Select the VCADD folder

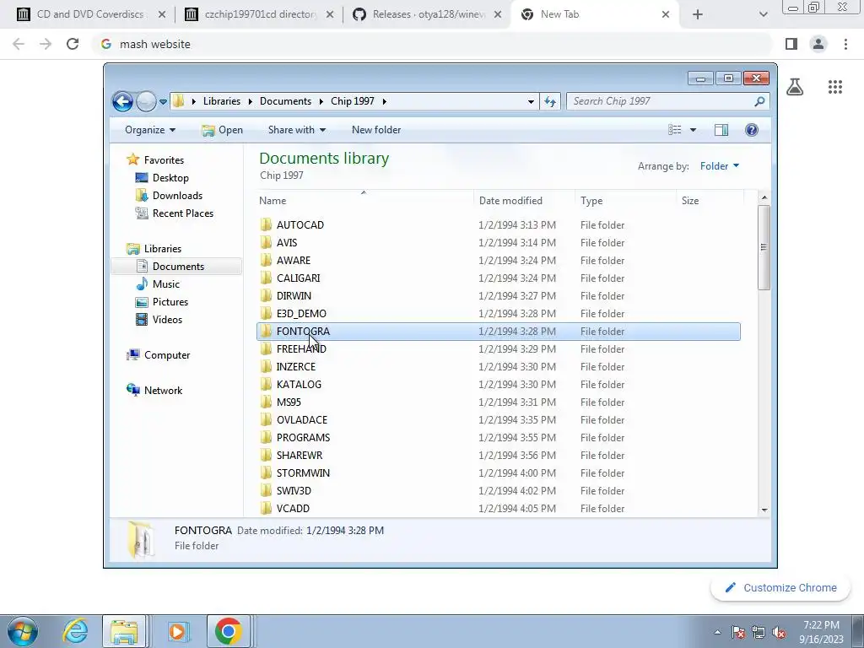point(499,509)
